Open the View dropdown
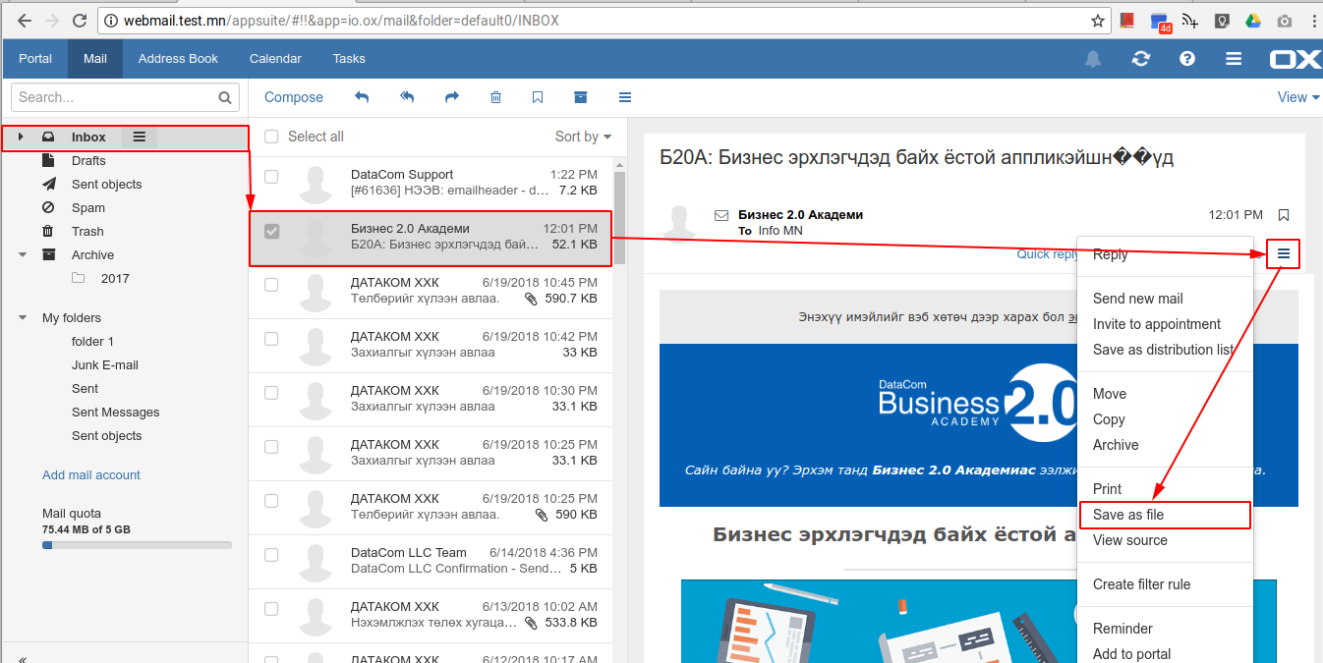The width and height of the screenshot is (1323, 663). 1298,97
